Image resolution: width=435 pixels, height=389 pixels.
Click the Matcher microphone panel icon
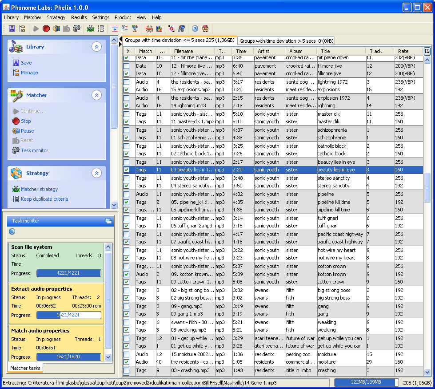[16, 95]
